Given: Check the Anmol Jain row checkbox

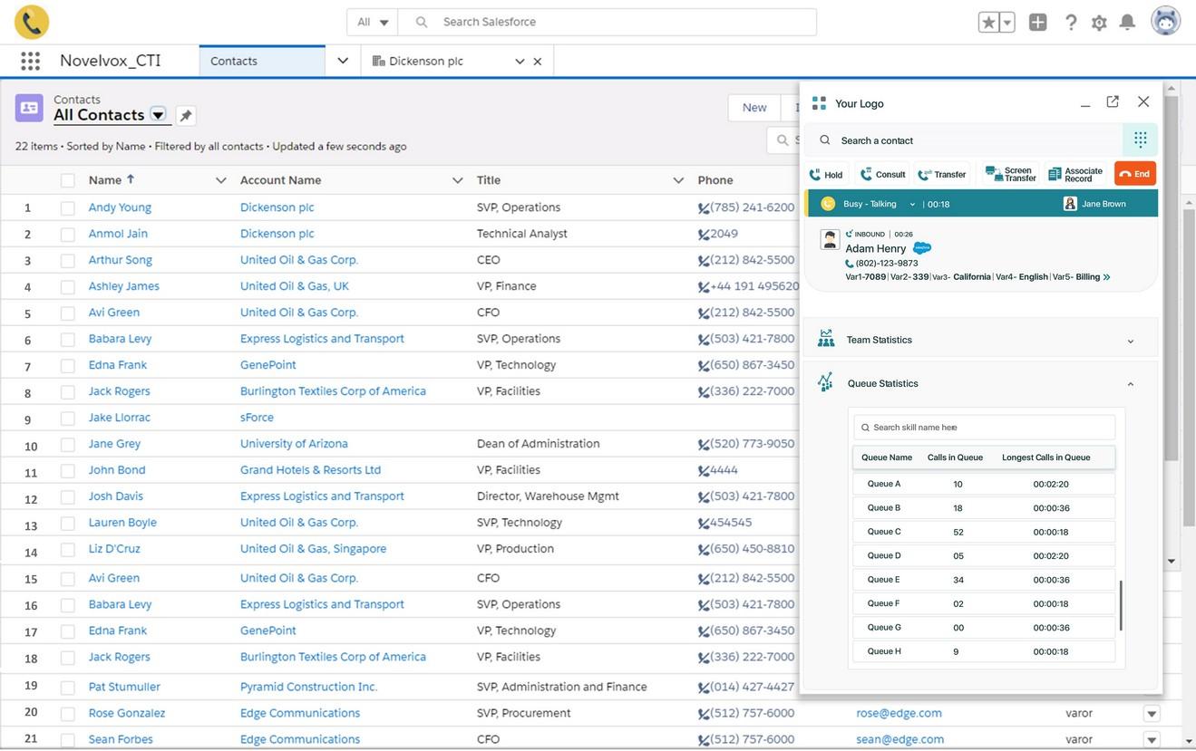Looking at the screenshot, I should coord(68,235).
